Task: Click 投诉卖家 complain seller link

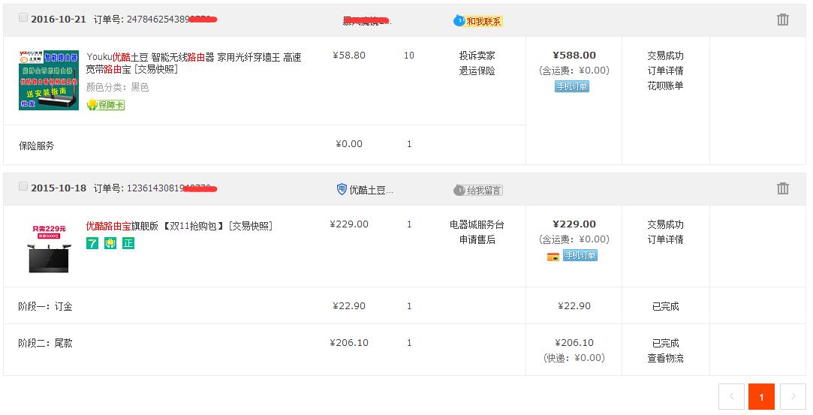Action: [x=477, y=56]
